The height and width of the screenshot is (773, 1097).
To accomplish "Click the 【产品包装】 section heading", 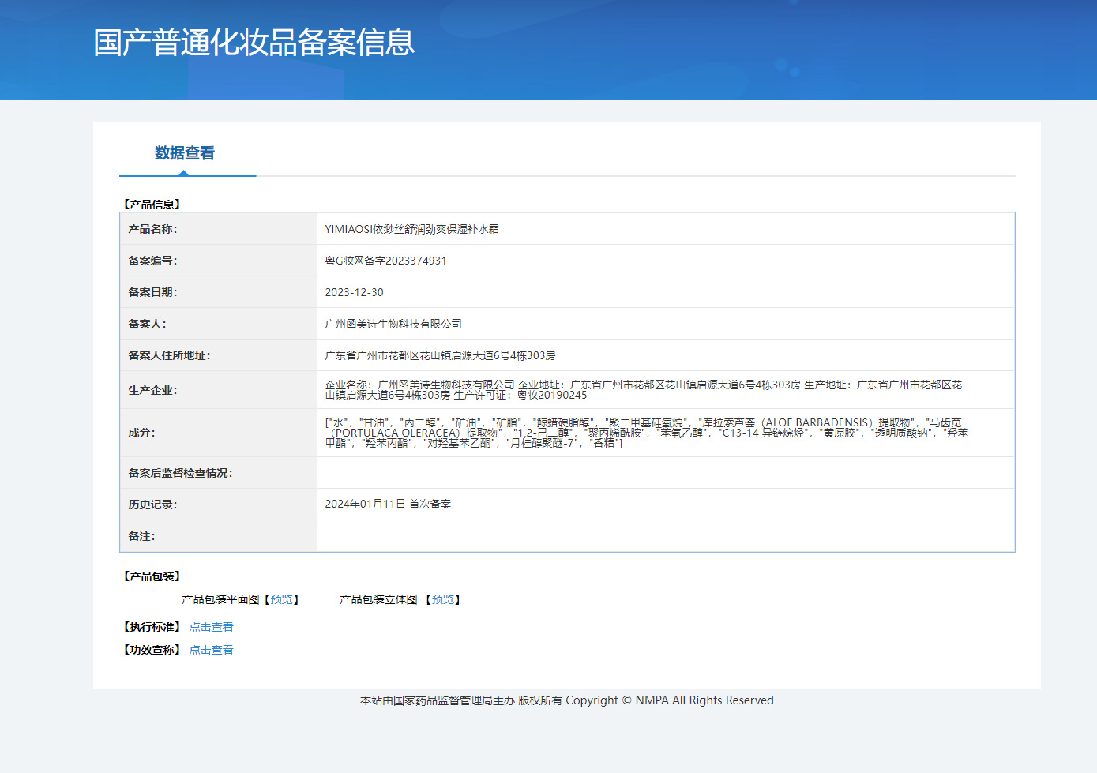I will (152, 576).
